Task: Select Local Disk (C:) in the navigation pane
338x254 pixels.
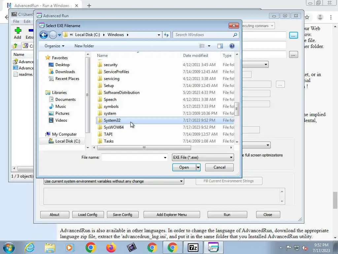Action: [x=67, y=141]
